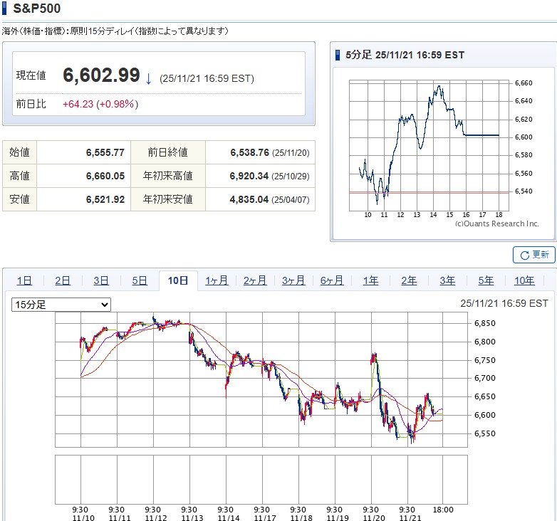The width and height of the screenshot is (557, 521).
Task: Switch to the 5日 period tab
Action: 140,280
